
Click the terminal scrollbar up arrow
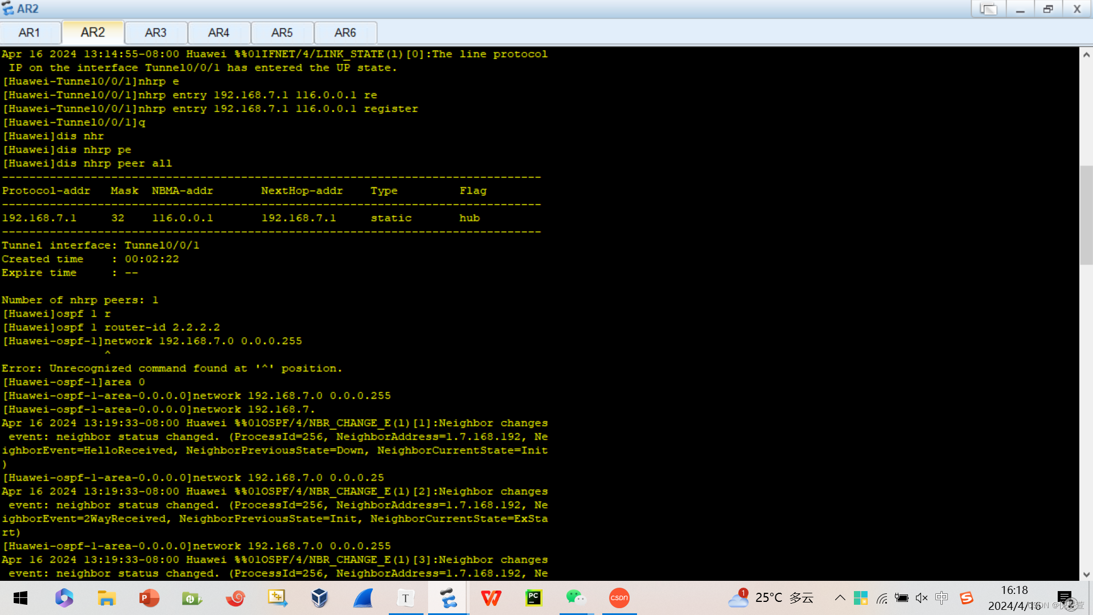coord(1086,55)
